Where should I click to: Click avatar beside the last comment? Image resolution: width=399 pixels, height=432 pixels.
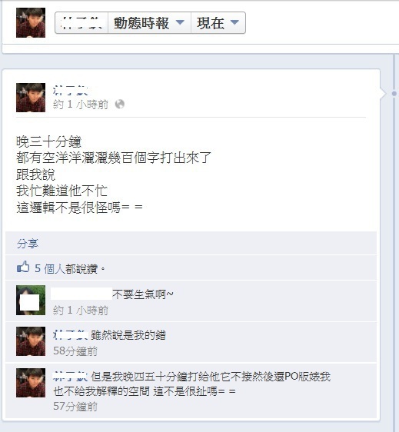coord(31,383)
